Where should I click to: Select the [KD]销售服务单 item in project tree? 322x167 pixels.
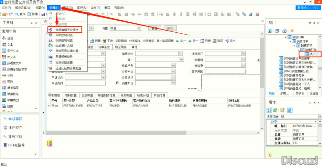(294, 75)
